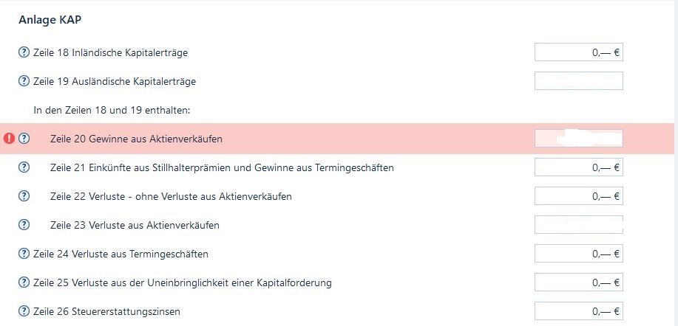Select the Zeile 20 Gewinne amount field
The width and height of the screenshot is (678, 326).
pyautogui.click(x=578, y=139)
